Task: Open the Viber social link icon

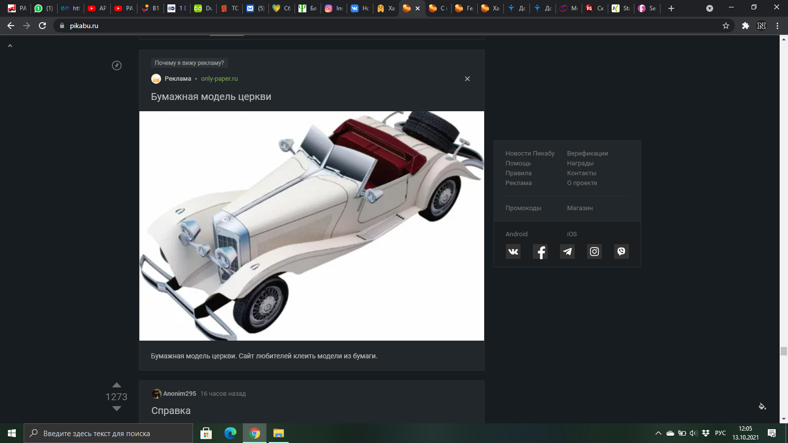Action: pos(622,252)
